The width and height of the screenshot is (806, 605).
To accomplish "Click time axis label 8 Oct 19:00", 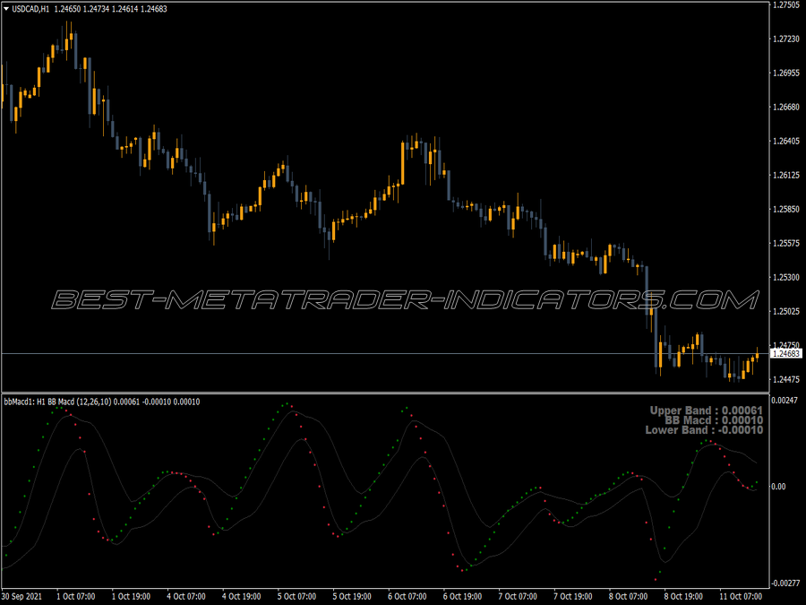I will [683, 596].
